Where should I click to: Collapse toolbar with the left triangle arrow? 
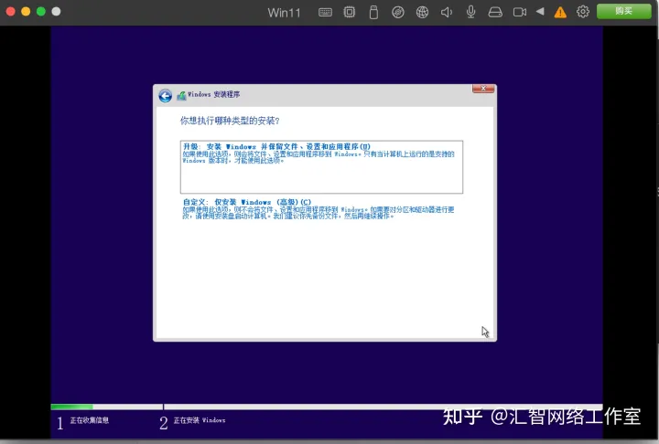[x=540, y=12]
